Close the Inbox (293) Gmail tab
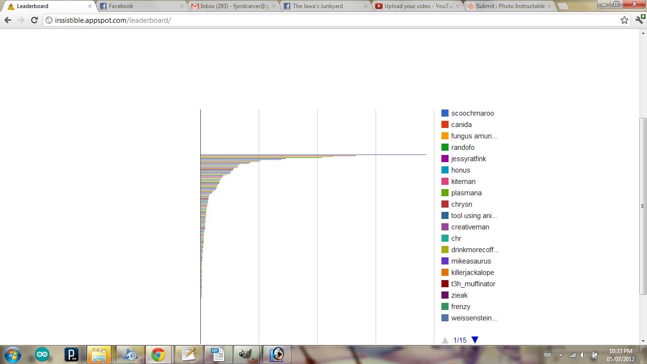This screenshot has height=364, width=647. (x=273, y=6)
